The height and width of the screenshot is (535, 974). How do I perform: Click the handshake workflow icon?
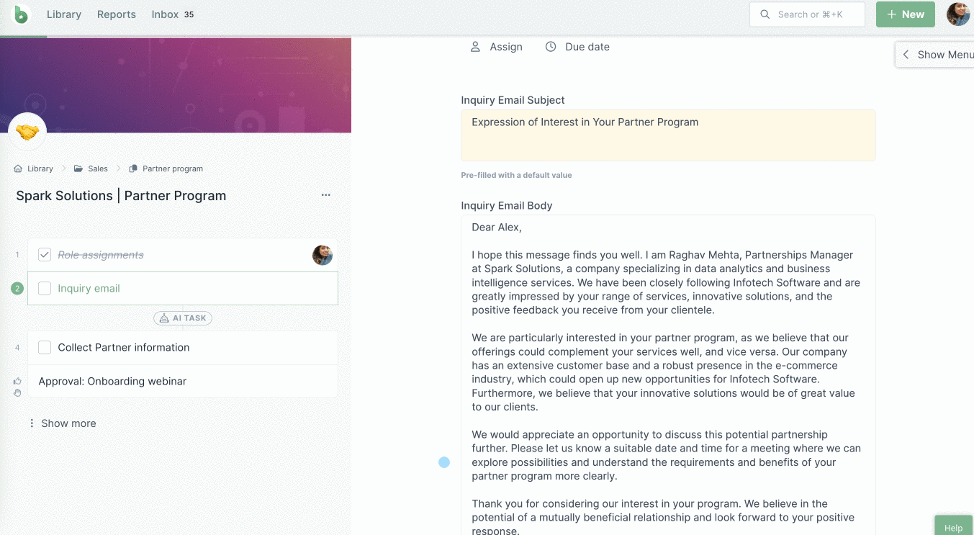click(27, 132)
